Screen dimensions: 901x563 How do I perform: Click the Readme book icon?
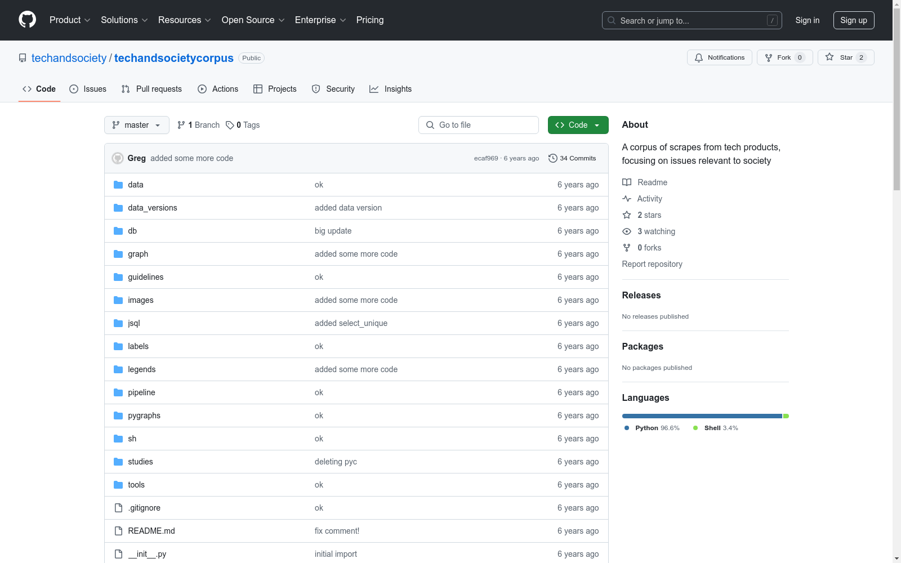click(x=627, y=182)
